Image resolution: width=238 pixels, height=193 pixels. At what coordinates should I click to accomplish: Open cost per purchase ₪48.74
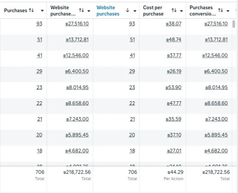(174, 40)
